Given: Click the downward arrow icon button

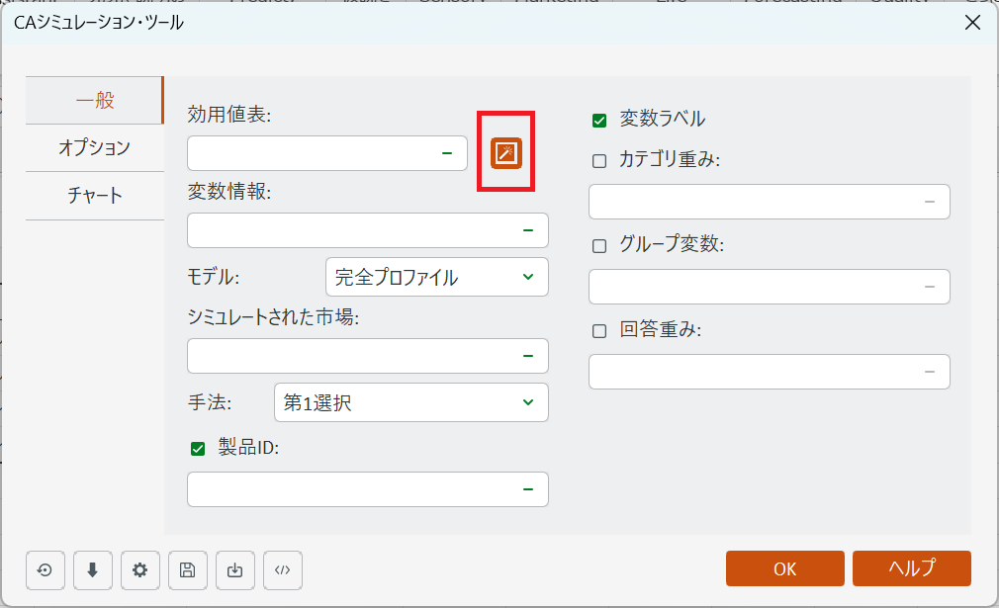Looking at the screenshot, I should point(93,569).
